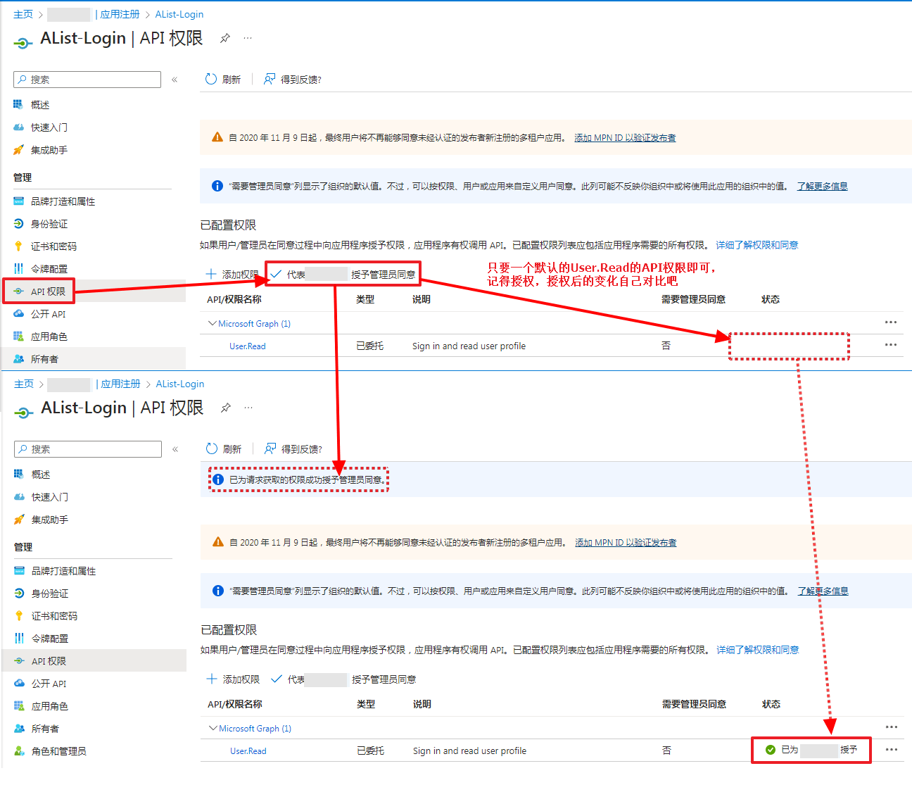The image size is (912, 785).
Task: Open 品牌打造和属性 in the upper sidebar
Action: pyautogui.click(x=63, y=201)
